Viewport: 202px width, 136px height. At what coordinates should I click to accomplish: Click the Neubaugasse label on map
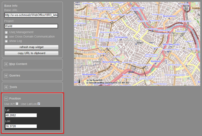click(x=89, y=74)
